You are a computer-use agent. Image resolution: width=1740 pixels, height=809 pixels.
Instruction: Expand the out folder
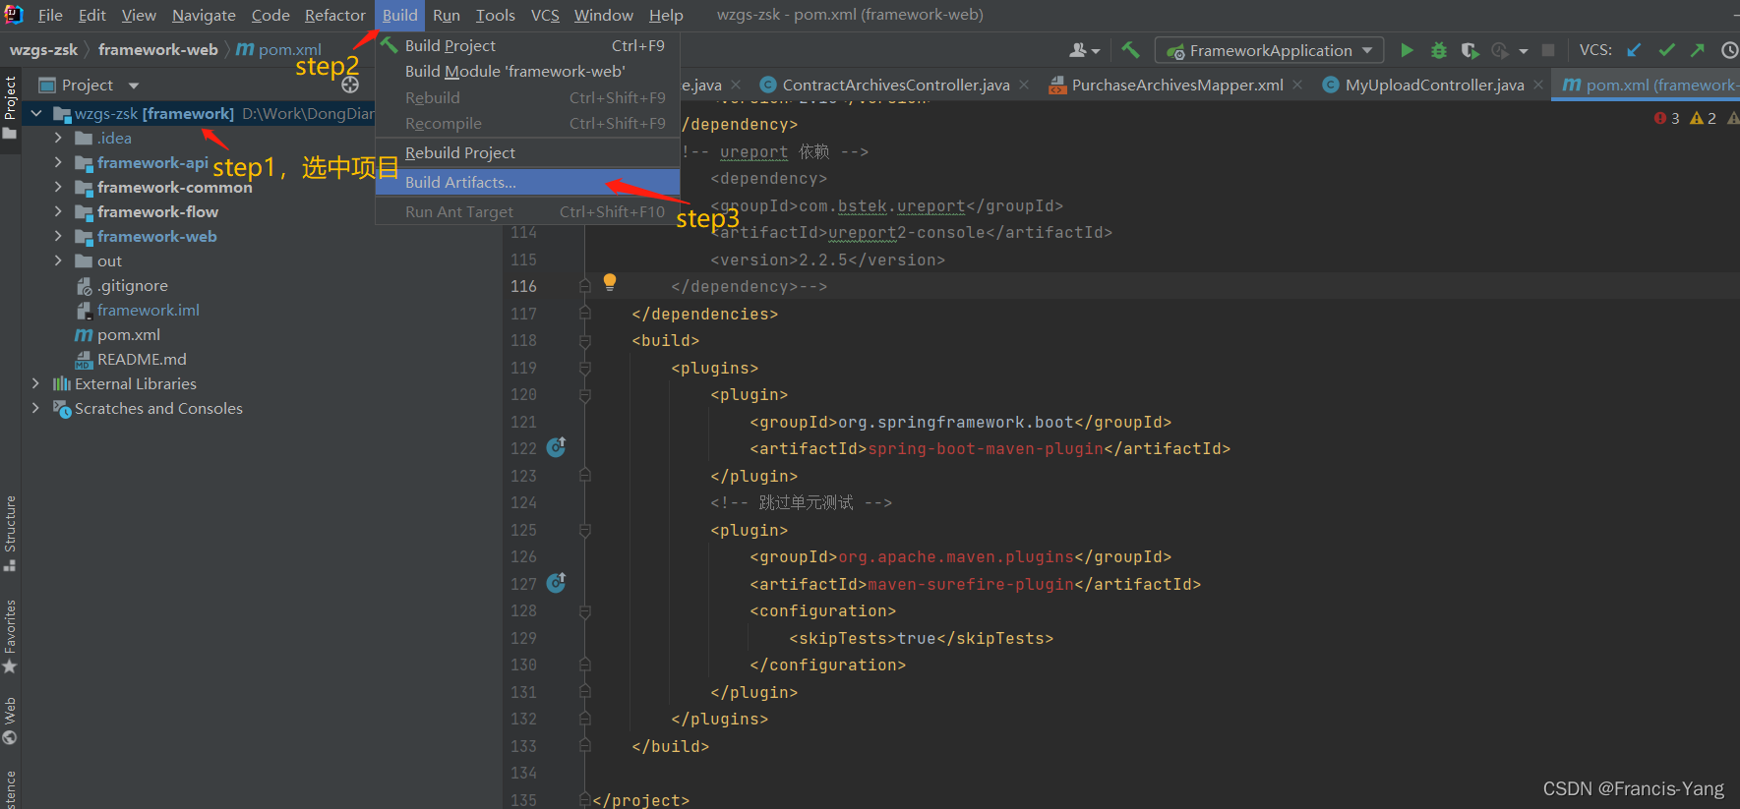pyautogui.click(x=58, y=260)
